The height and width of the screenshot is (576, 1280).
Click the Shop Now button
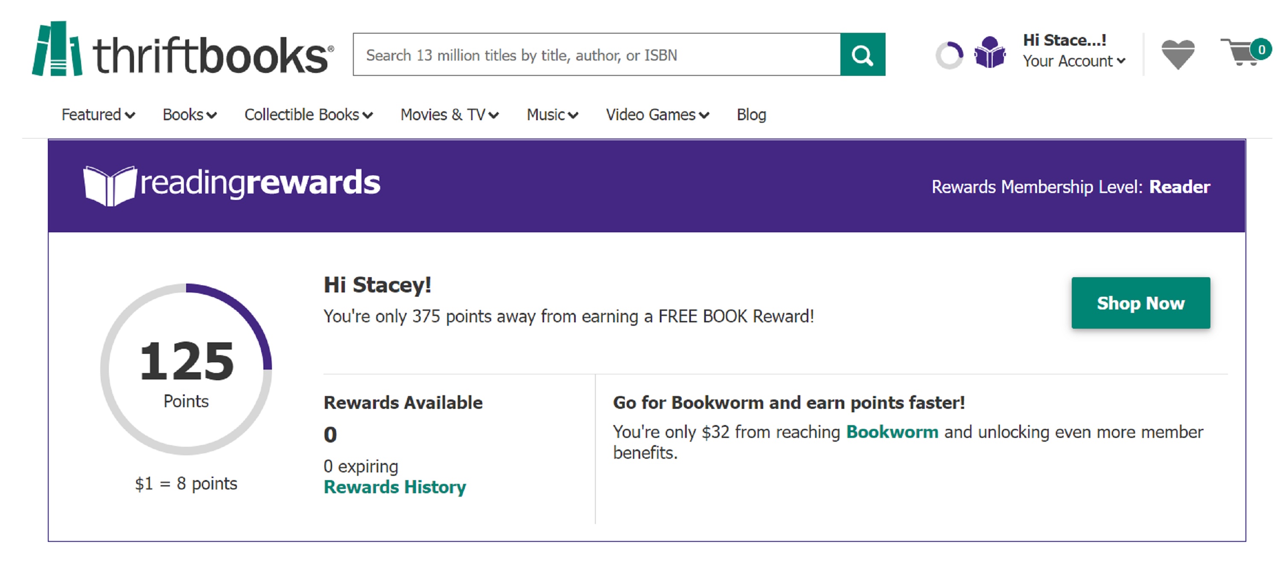point(1141,303)
